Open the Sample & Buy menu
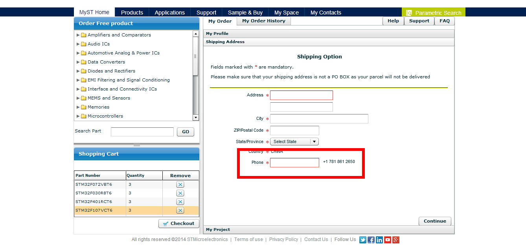526x252 pixels. coord(245,13)
